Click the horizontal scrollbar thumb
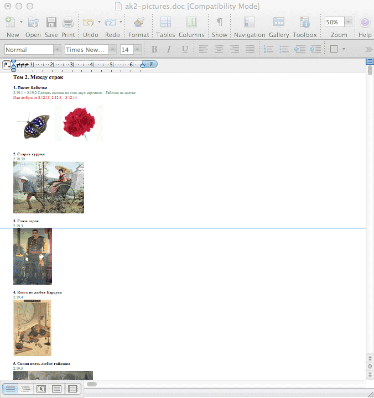The height and width of the screenshot is (398, 374). pos(92,384)
